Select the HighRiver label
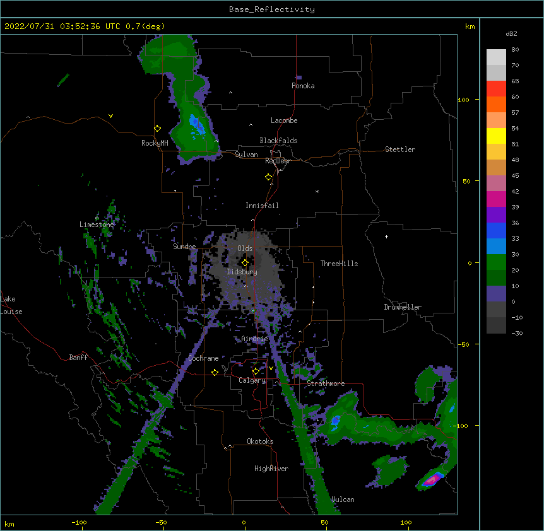This screenshot has width=544, height=531. [271, 469]
